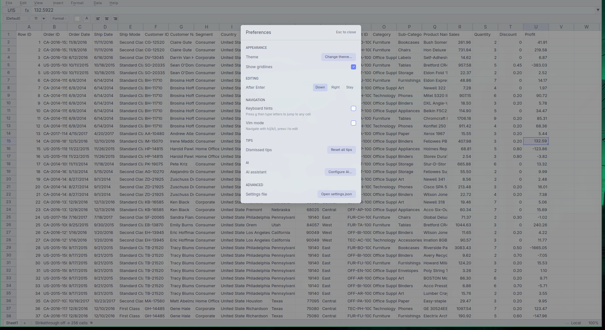This screenshot has height=330, width=605.
Task: Switch to the Sheet1 tab
Action: (x=12, y=323)
